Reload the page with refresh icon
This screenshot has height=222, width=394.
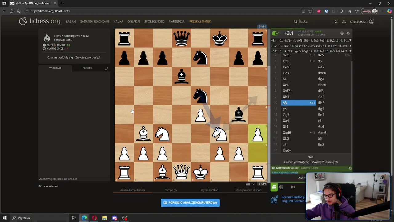(11, 11)
